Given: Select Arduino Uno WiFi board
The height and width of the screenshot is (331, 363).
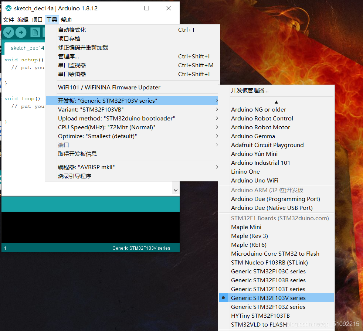Looking at the screenshot, I should [276, 180].
